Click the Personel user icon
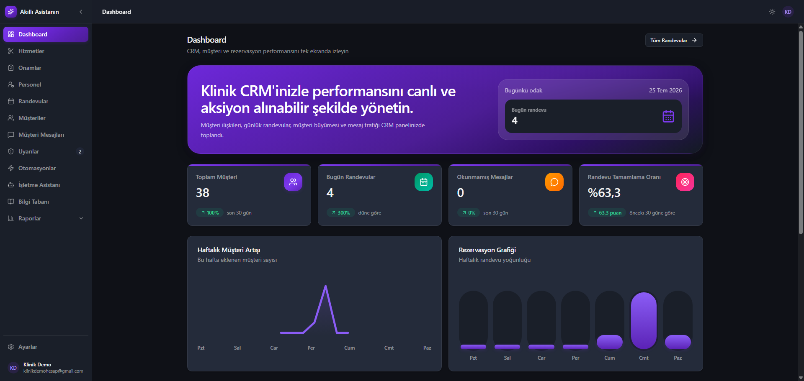 [x=11, y=84]
